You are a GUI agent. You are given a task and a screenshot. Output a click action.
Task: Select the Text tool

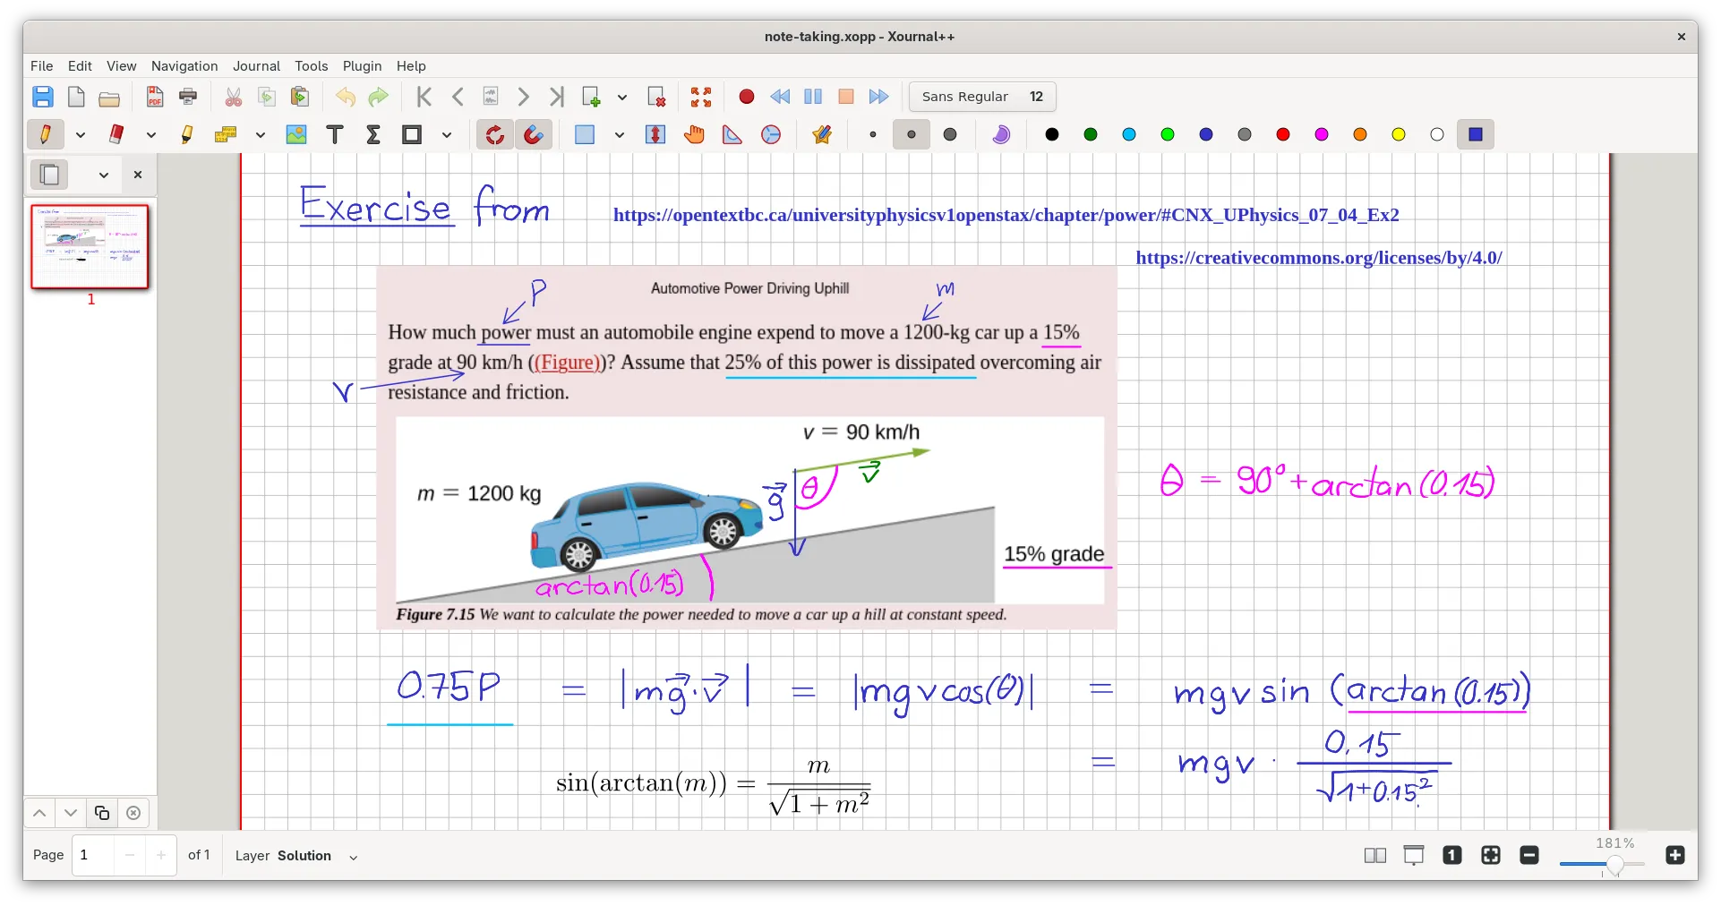[x=335, y=134]
